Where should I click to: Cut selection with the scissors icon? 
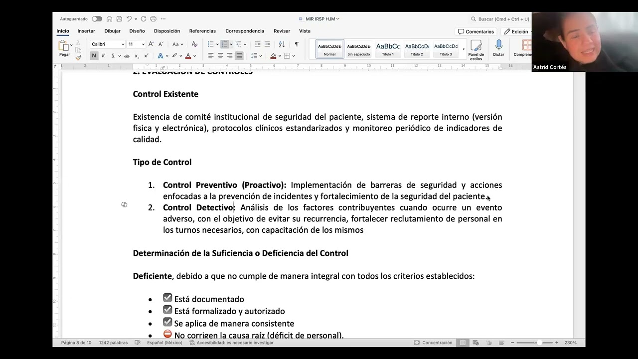click(78, 43)
